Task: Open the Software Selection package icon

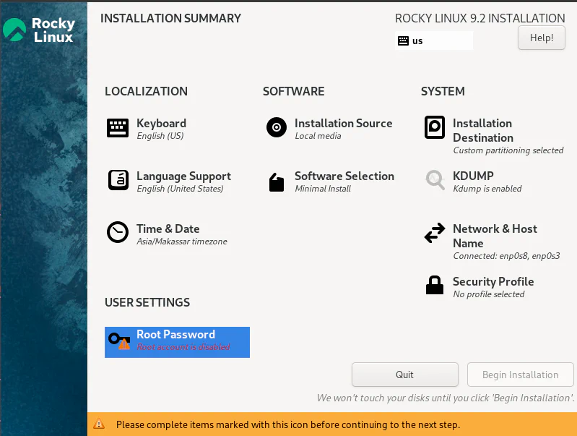Action: point(277,182)
